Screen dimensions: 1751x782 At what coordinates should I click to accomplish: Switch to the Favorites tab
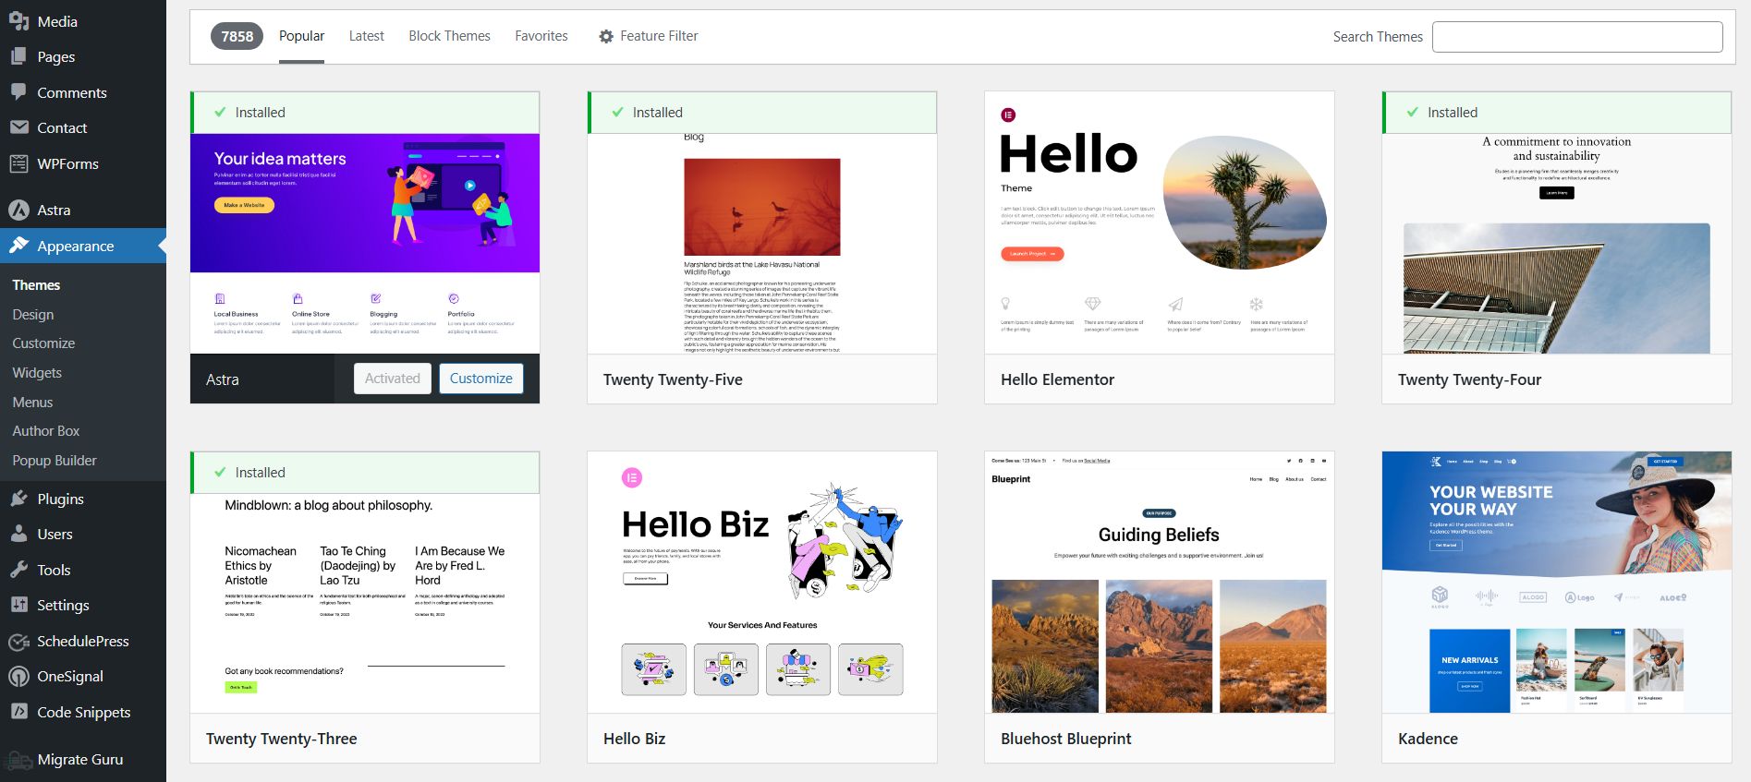point(541,36)
